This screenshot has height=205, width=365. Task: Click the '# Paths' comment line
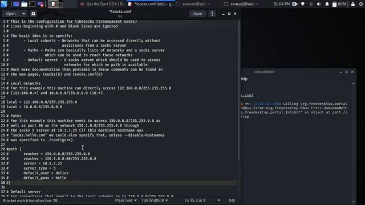[x=14, y=116]
